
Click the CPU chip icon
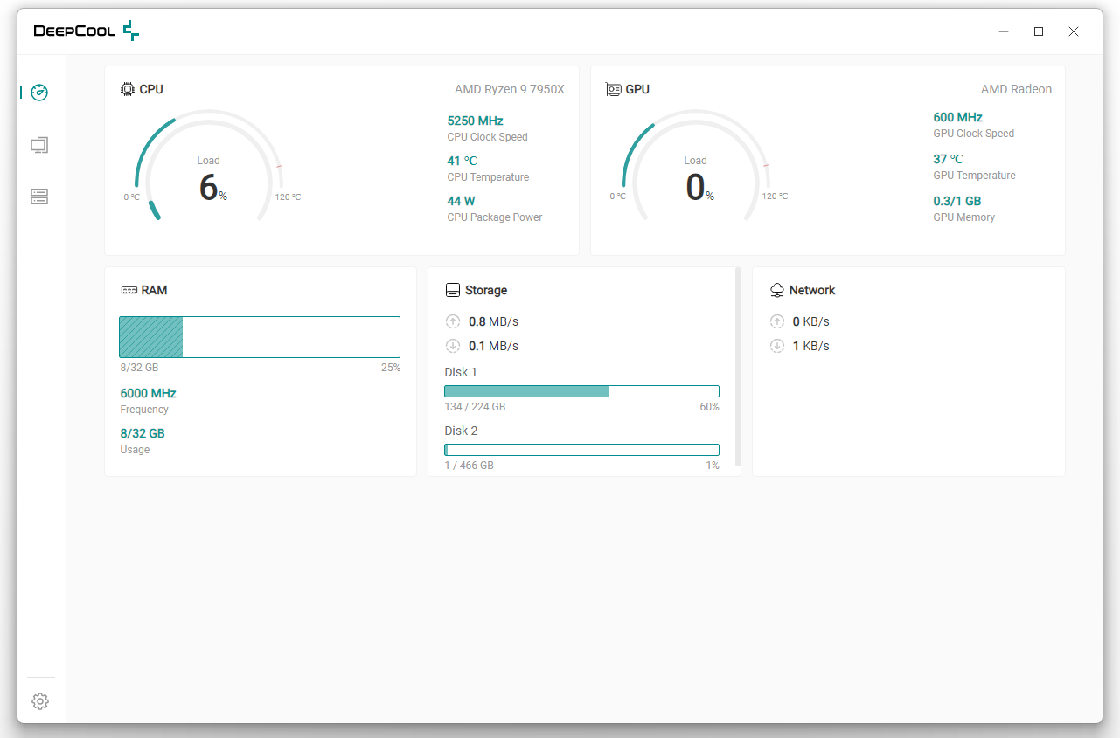[x=128, y=89]
